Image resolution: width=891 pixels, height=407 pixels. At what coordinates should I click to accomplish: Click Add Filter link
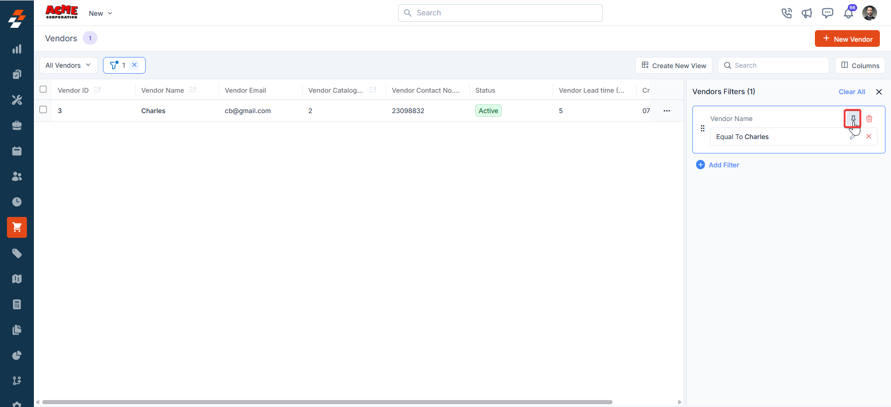tap(717, 165)
